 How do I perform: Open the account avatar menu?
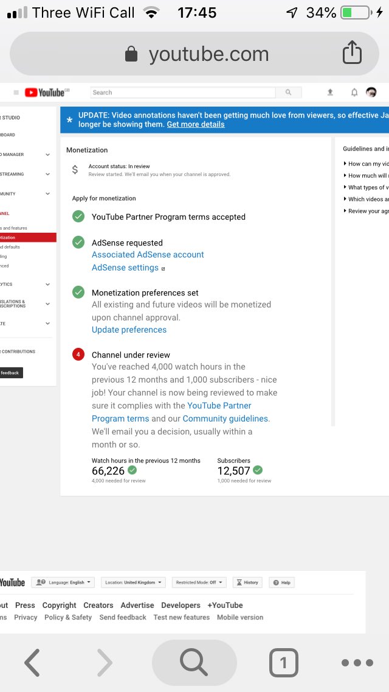pyautogui.click(x=371, y=92)
